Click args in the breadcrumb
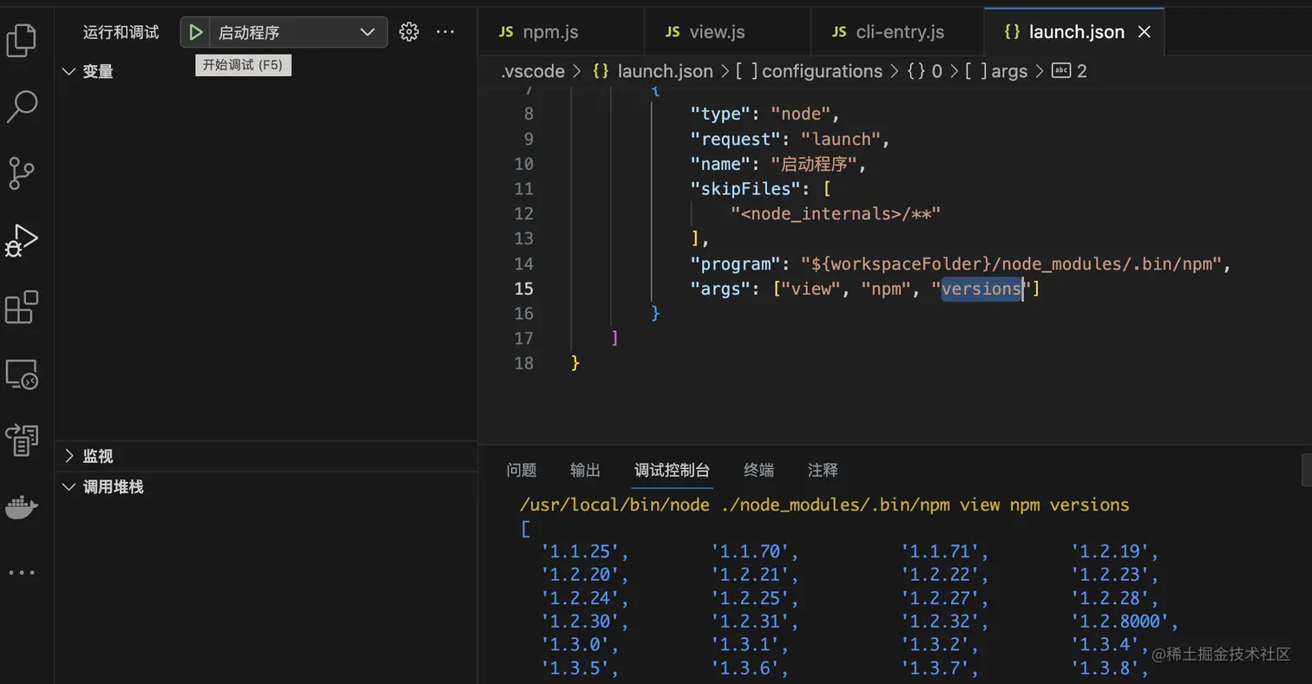Image resolution: width=1312 pixels, height=684 pixels. coord(1009,71)
